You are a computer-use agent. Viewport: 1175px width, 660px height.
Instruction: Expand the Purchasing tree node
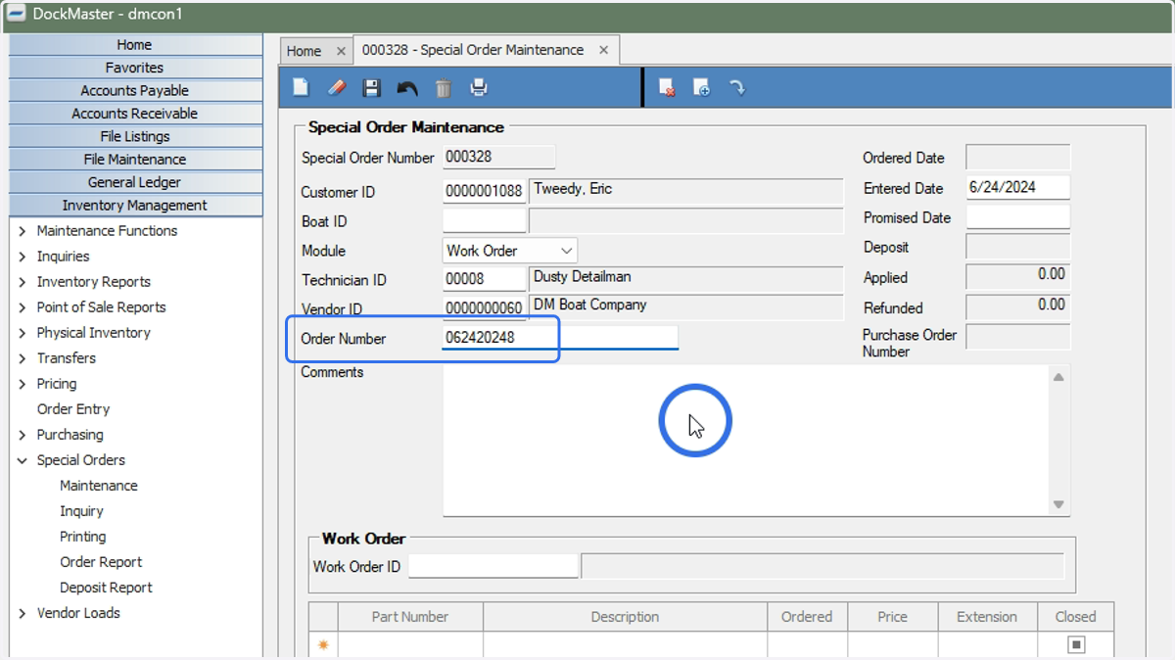click(x=22, y=435)
